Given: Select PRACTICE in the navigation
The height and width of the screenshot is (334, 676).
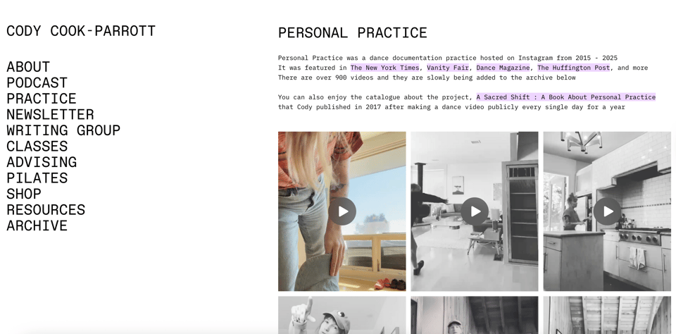Looking at the screenshot, I should (42, 99).
